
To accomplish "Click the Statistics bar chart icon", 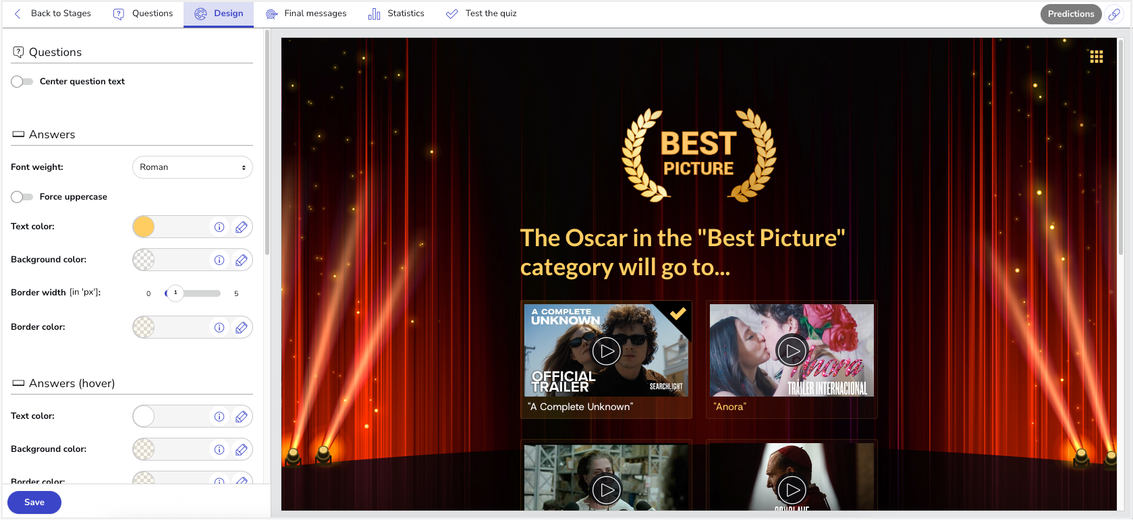I will (x=374, y=13).
